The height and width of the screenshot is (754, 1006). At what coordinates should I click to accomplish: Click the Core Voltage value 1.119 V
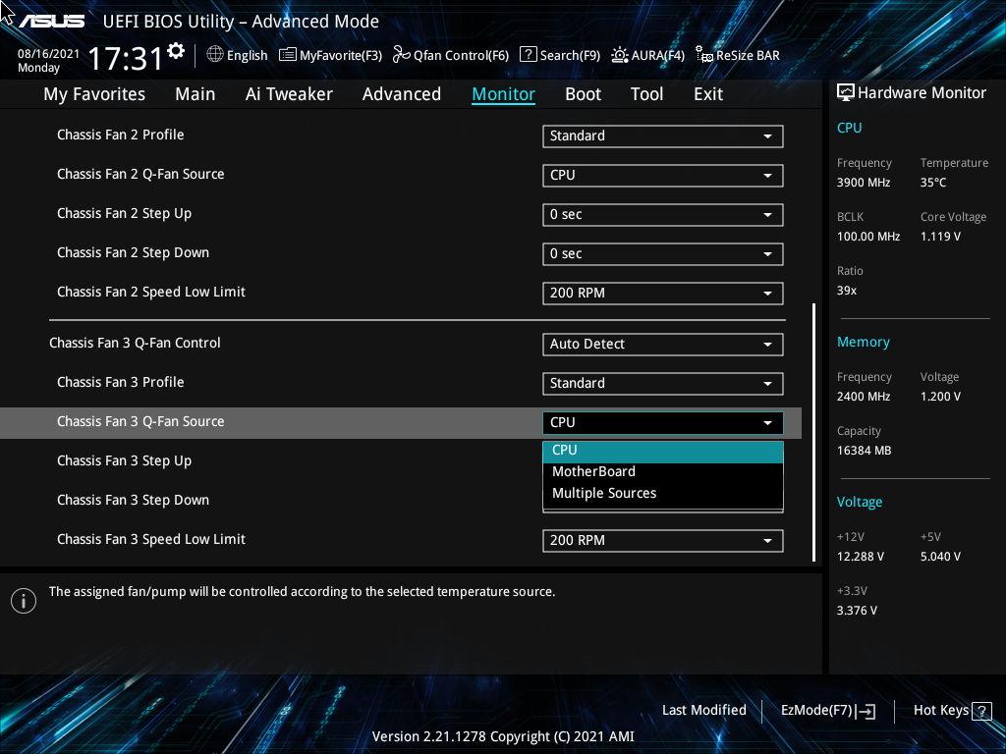[940, 237]
